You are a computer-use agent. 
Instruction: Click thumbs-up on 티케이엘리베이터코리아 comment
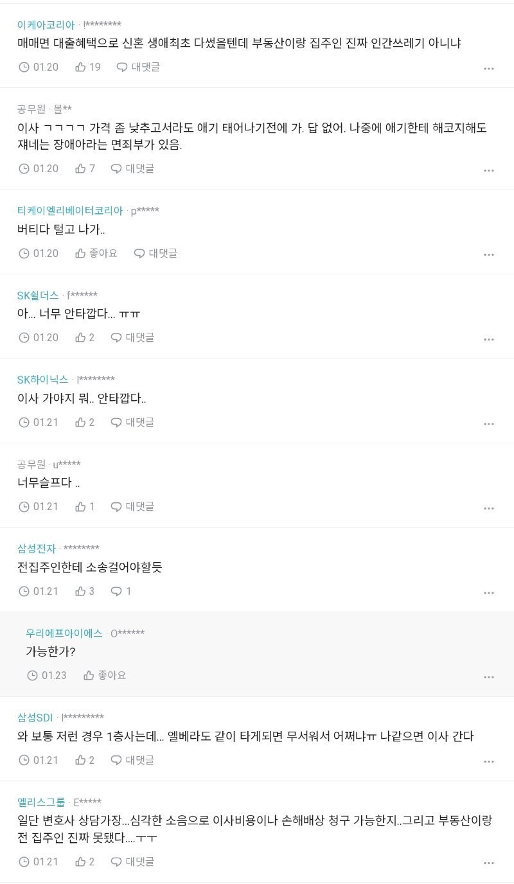[81, 253]
